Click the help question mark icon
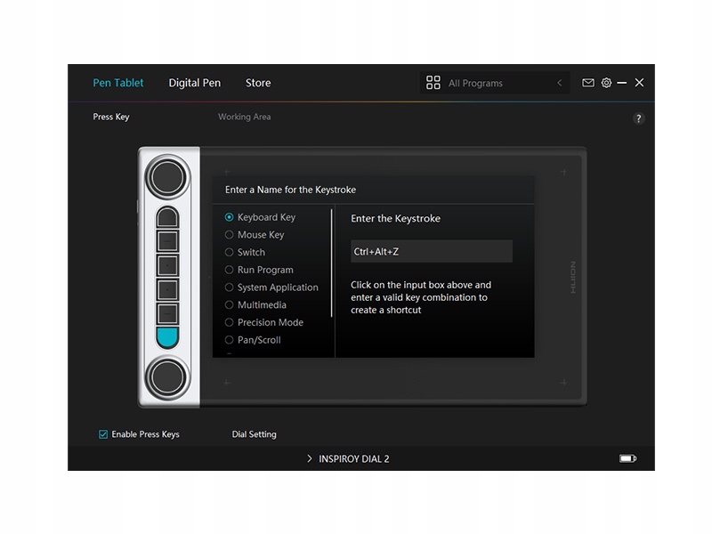 tap(638, 118)
